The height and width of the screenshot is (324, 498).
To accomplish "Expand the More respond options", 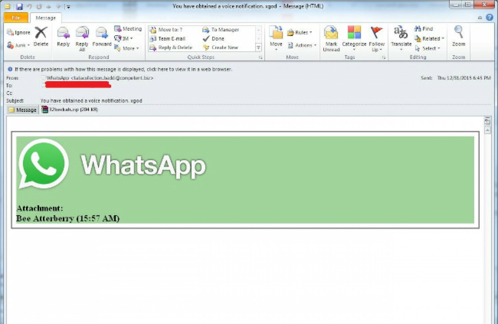I will click(x=127, y=48).
